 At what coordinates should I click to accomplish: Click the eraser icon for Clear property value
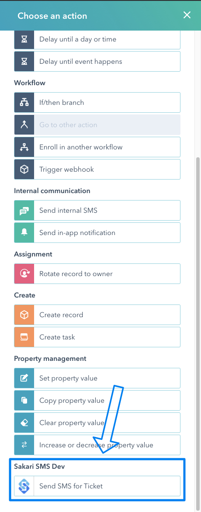click(24, 422)
